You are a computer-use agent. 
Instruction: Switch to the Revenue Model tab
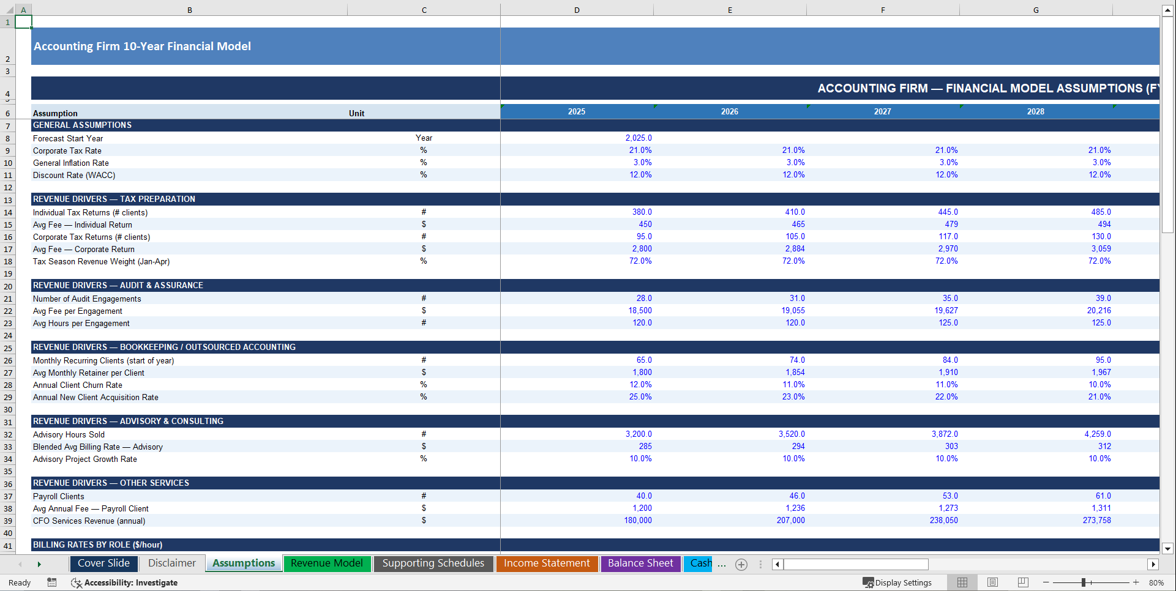pyautogui.click(x=327, y=563)
